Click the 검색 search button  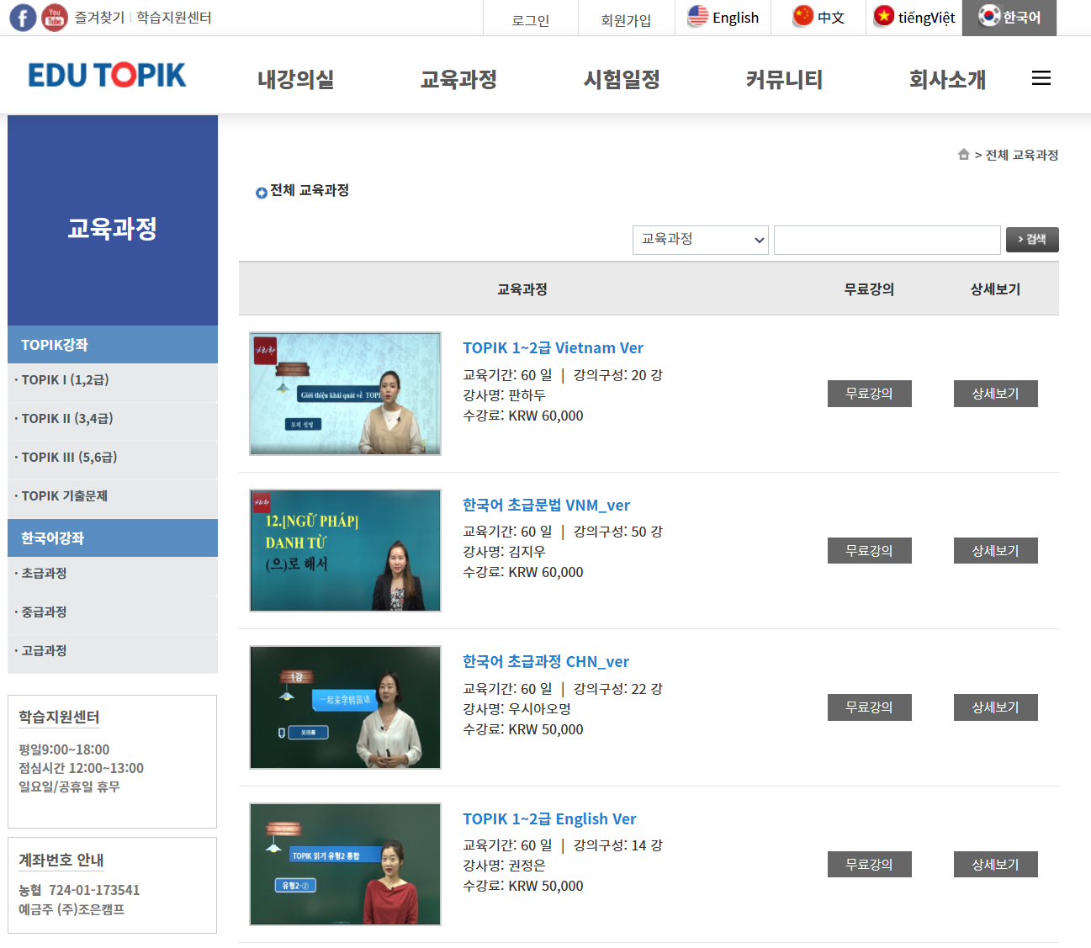click(x=1031, y=240)
